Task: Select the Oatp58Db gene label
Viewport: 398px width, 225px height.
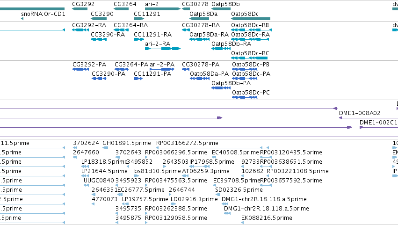Action: (x=225, y=4)
